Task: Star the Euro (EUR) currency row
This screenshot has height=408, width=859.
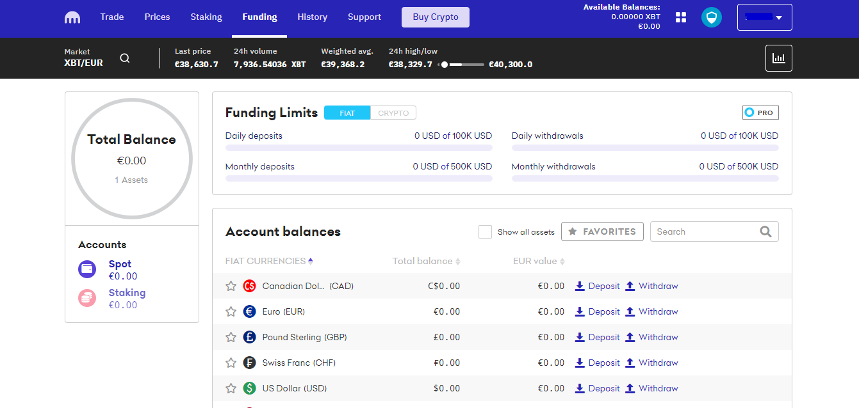Action: coord(231,311)
